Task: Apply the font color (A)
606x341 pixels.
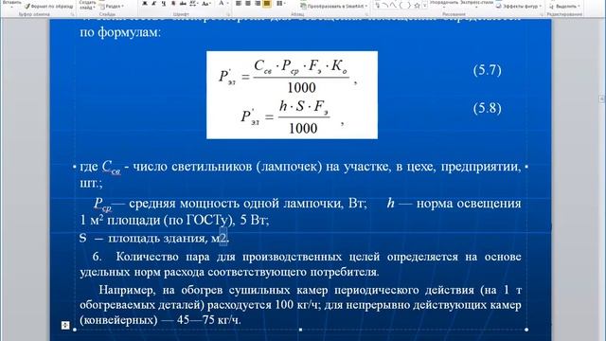Action: point(222,4)
